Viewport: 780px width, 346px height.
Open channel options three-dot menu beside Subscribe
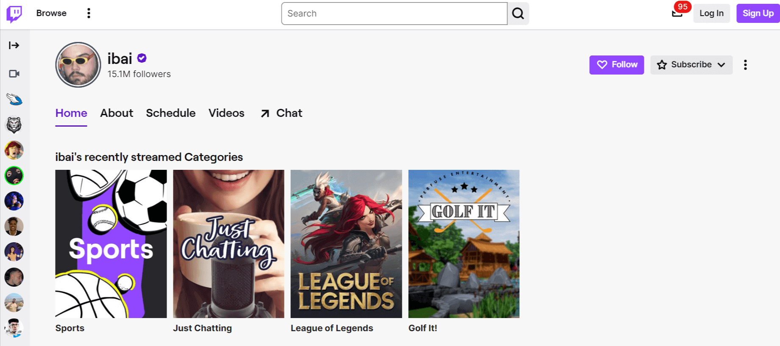pos(745,65)
